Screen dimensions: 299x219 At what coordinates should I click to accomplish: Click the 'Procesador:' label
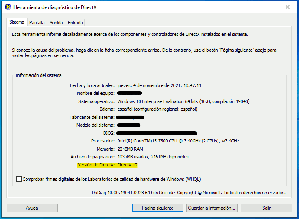(103, 141)
